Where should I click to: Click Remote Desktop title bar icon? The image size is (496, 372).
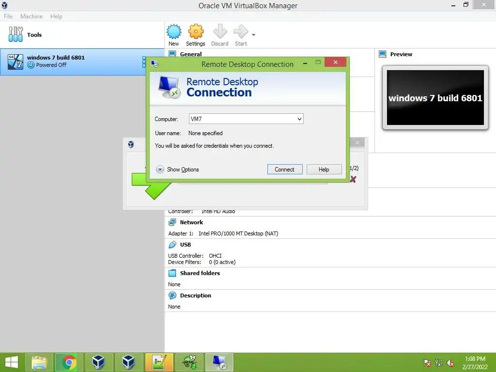(x=155, y=64)
